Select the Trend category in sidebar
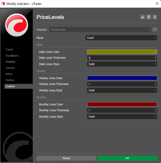Screen dimensions: 161x163 coord(9,50)
